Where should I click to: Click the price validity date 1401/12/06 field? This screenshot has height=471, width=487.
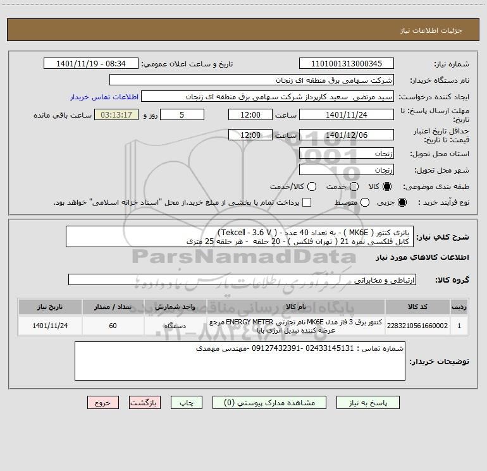[347, 135]
